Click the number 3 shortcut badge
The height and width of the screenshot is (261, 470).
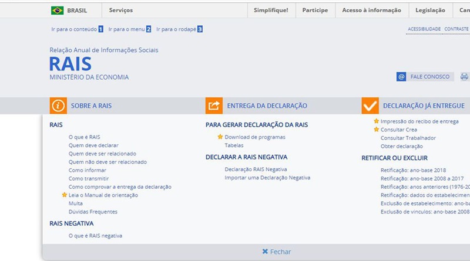pos(200,29)
